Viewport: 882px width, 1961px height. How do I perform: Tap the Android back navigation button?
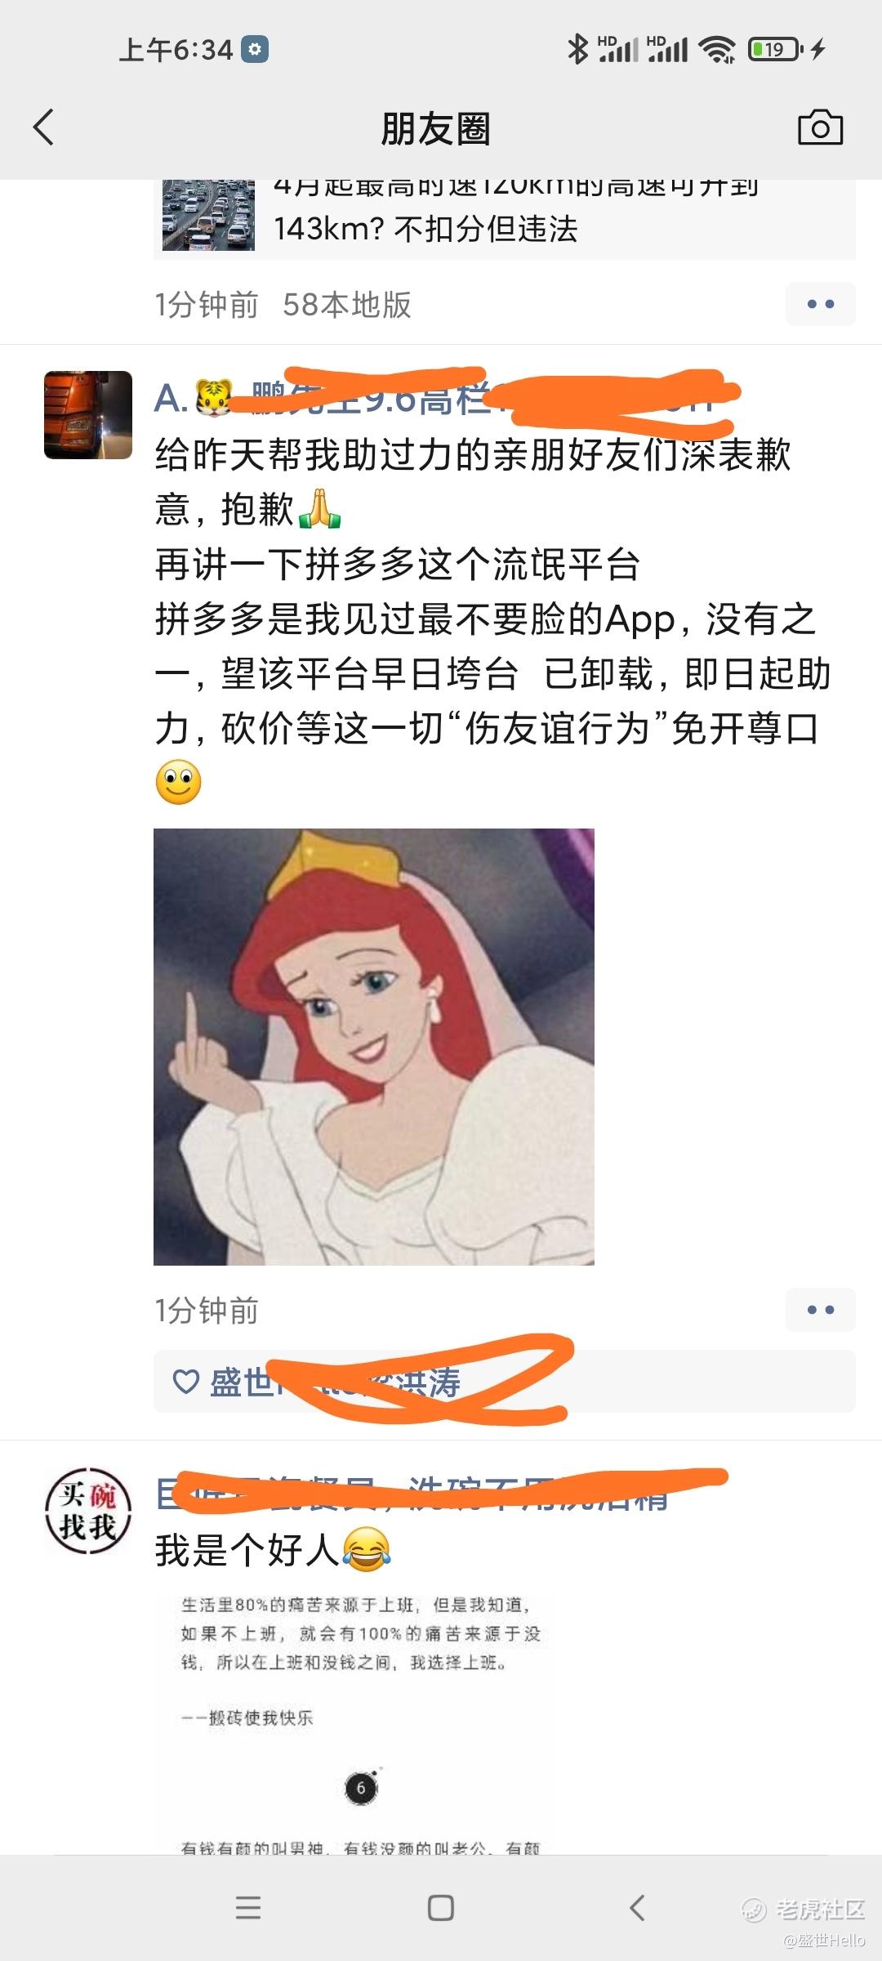tap(637, 1908)
